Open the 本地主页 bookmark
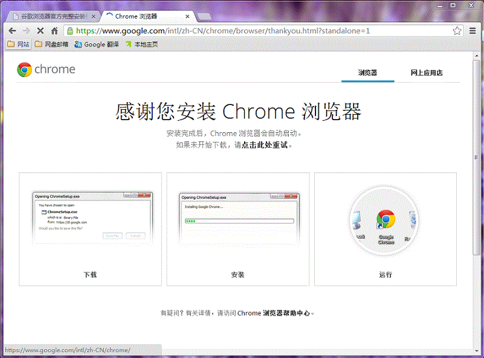 [141, 45]
